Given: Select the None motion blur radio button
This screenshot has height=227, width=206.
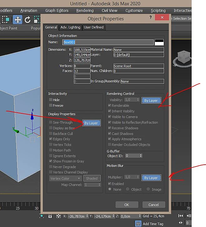Looking at the screenshot, I should [110, 189].
